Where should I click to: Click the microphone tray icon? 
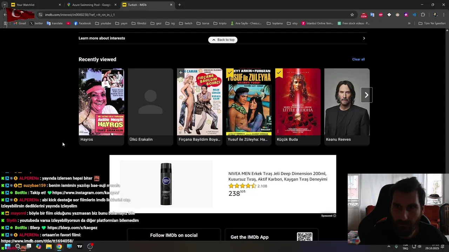pyautogui.click(x=396, y=246)
